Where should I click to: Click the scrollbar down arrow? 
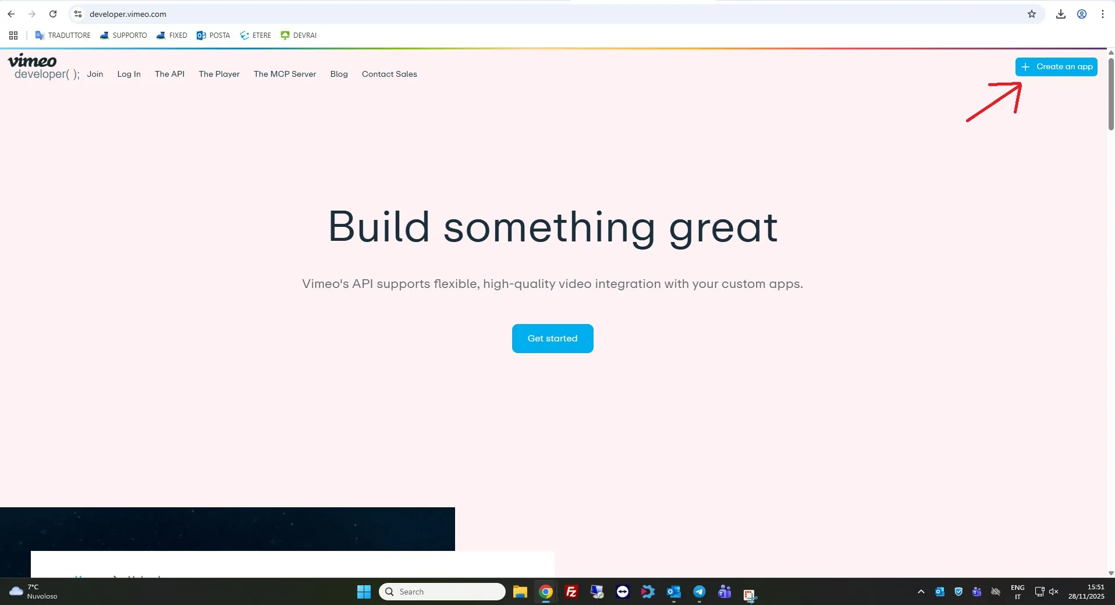point(1110,573)
